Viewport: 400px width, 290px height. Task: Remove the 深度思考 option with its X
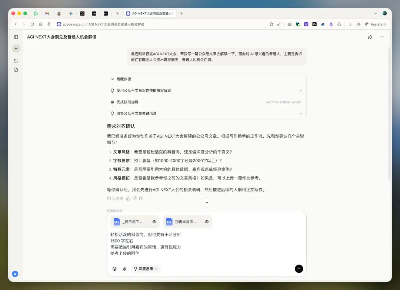coord(156,269)
